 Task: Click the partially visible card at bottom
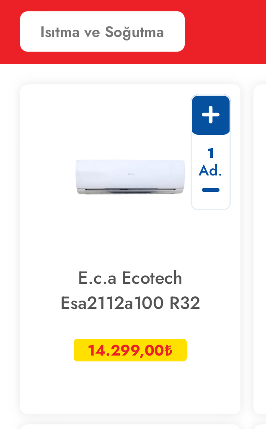[130, 426]
